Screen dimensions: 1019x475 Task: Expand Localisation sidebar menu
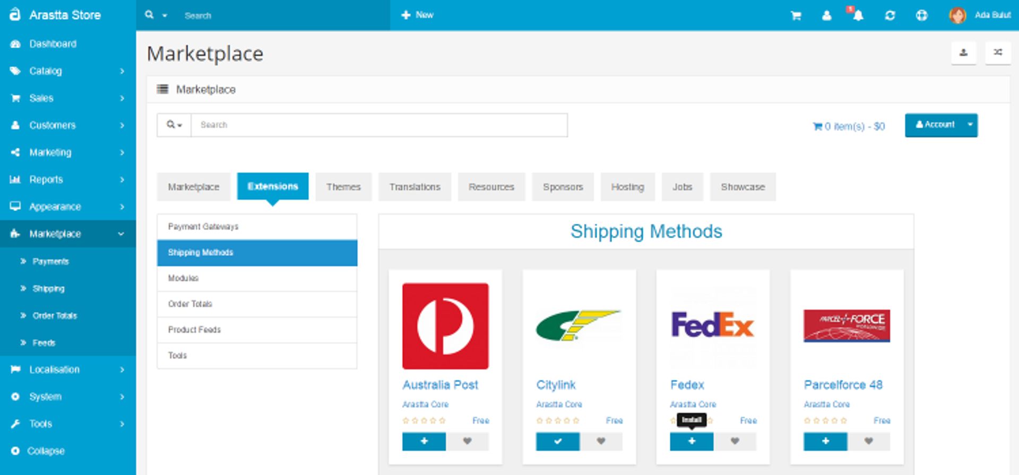[68, 370]
